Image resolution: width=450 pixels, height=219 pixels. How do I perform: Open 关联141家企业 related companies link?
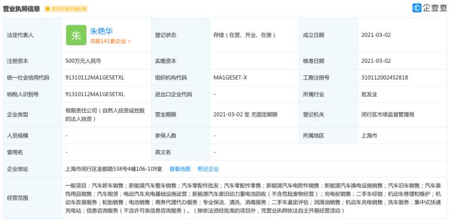[x=110, y=41]
